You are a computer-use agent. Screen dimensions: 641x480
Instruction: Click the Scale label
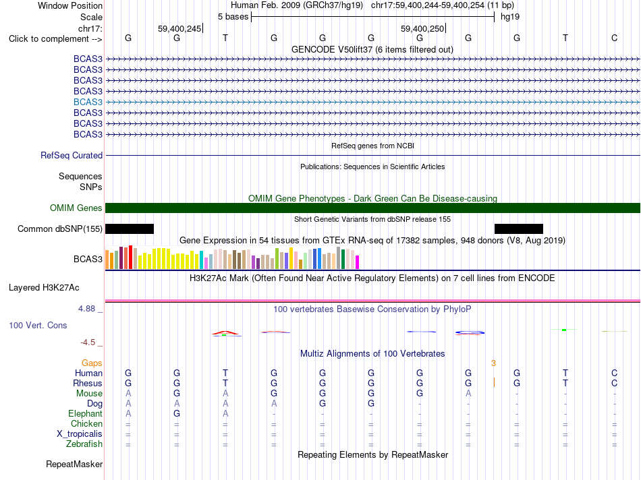point(91,17)
